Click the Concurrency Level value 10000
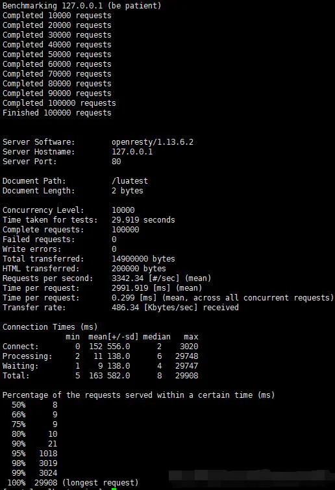The width and height of the screenshot is (335, 490). click(x=123, y=210)
